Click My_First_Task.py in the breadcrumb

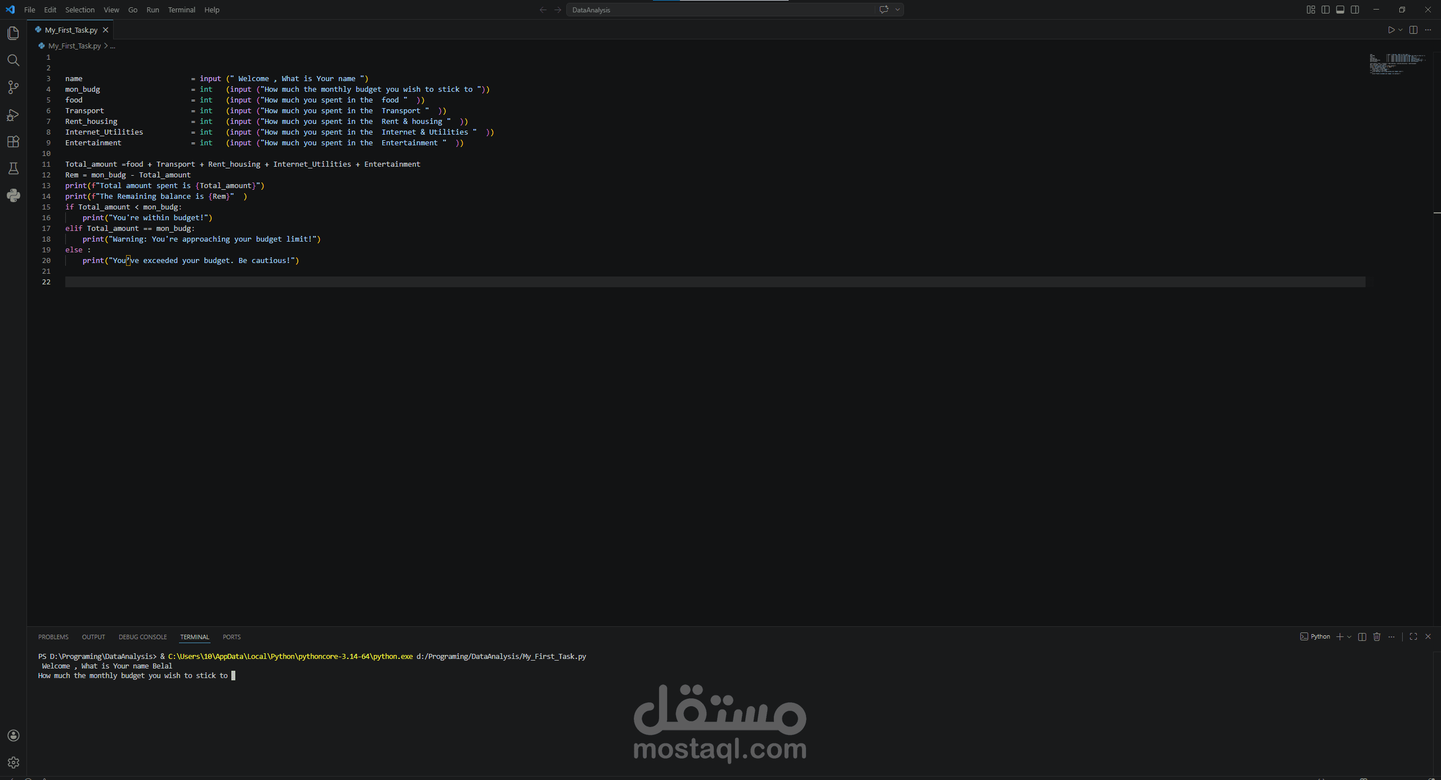click(x=74, y=46)
